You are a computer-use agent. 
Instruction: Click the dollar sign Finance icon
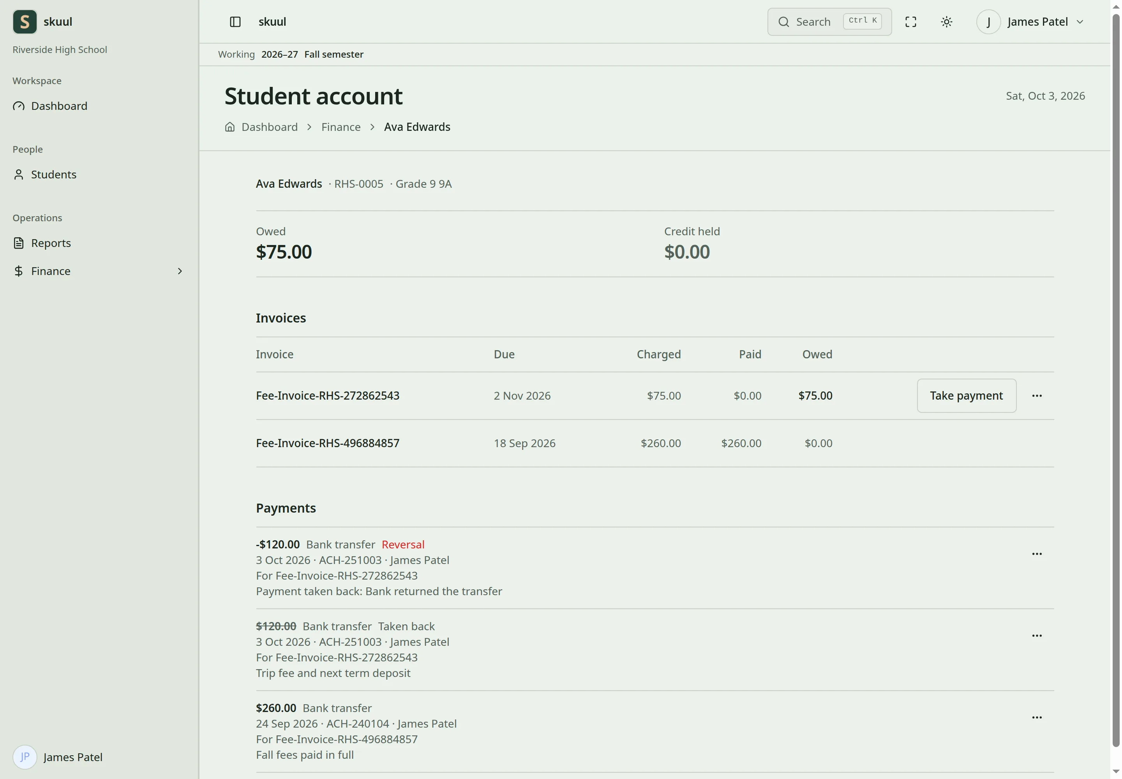19,271
